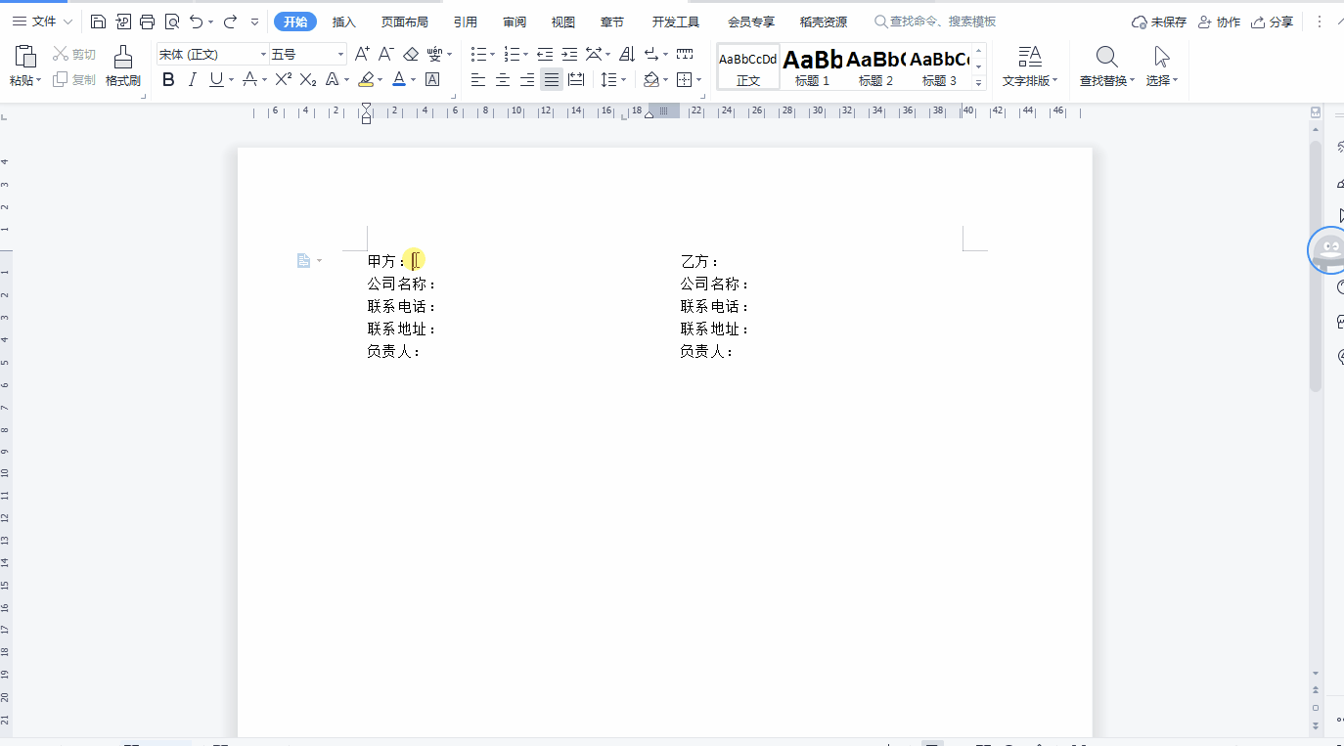
Task: Toggle italic formatting
Action: click(192, 80)
